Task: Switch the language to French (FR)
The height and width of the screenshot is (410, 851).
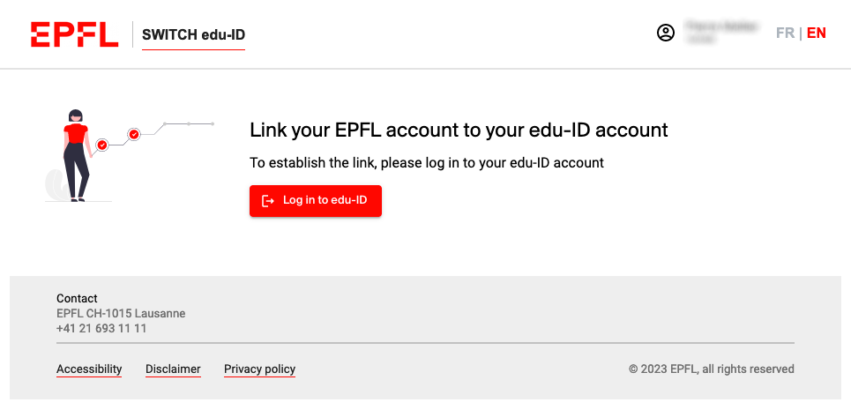Action: pos(785,34)
